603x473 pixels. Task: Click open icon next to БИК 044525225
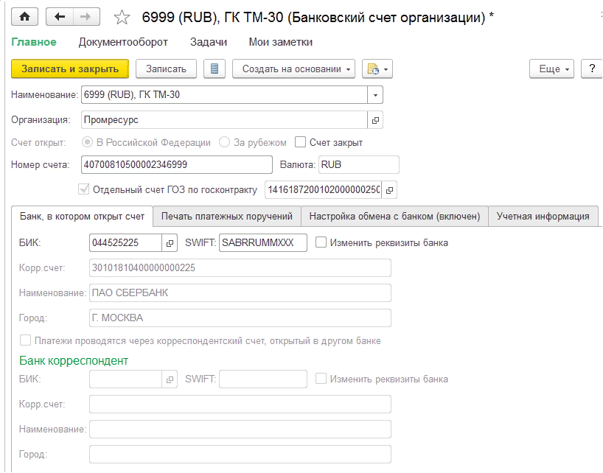(x=170, y=242)
